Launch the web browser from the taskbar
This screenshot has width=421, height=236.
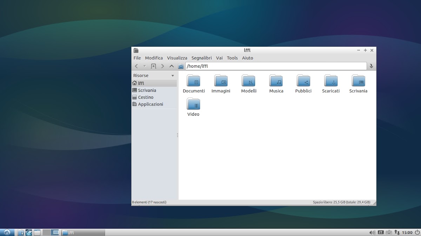pyautogui.click(x=29, y=232)
